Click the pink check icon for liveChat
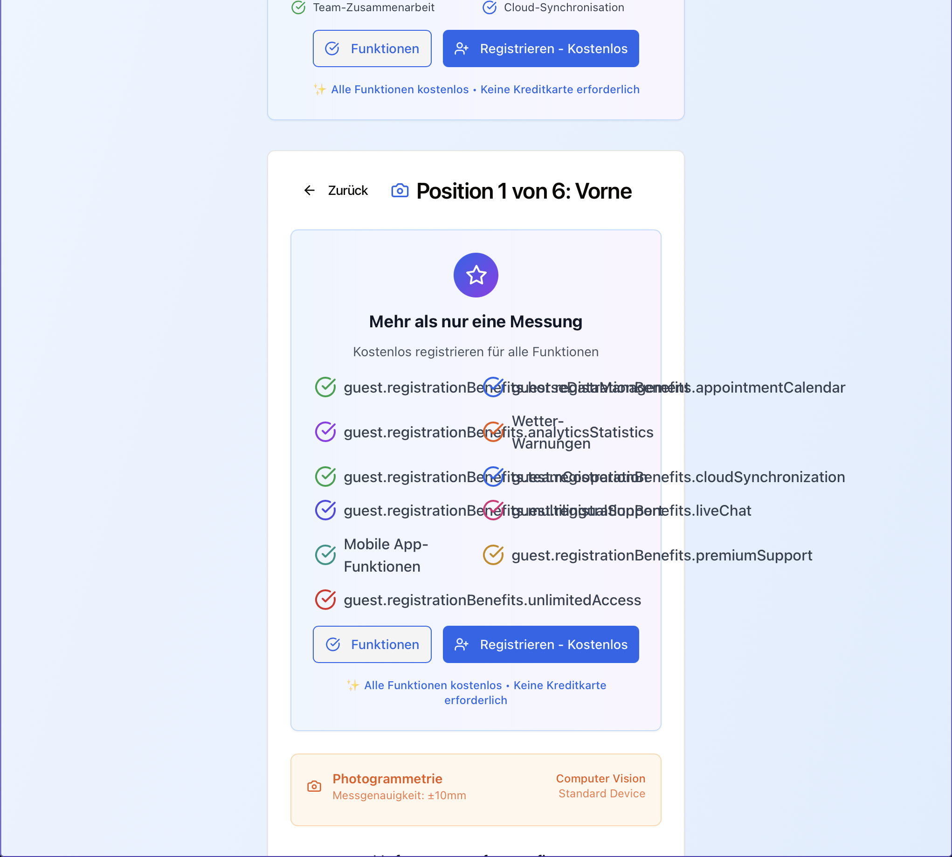This screenshot has width=952, height=857. coord(493,511)
